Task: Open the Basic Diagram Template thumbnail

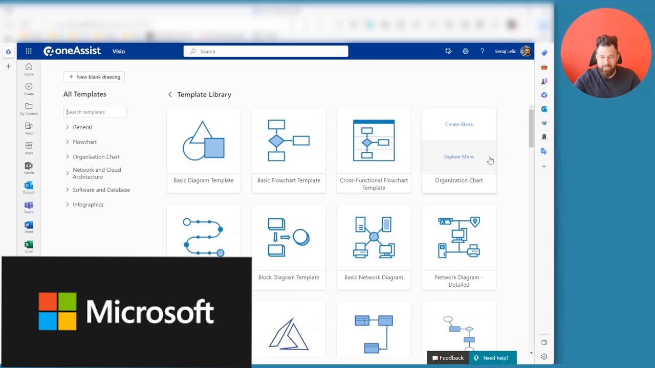Action: tap(204, 141)
